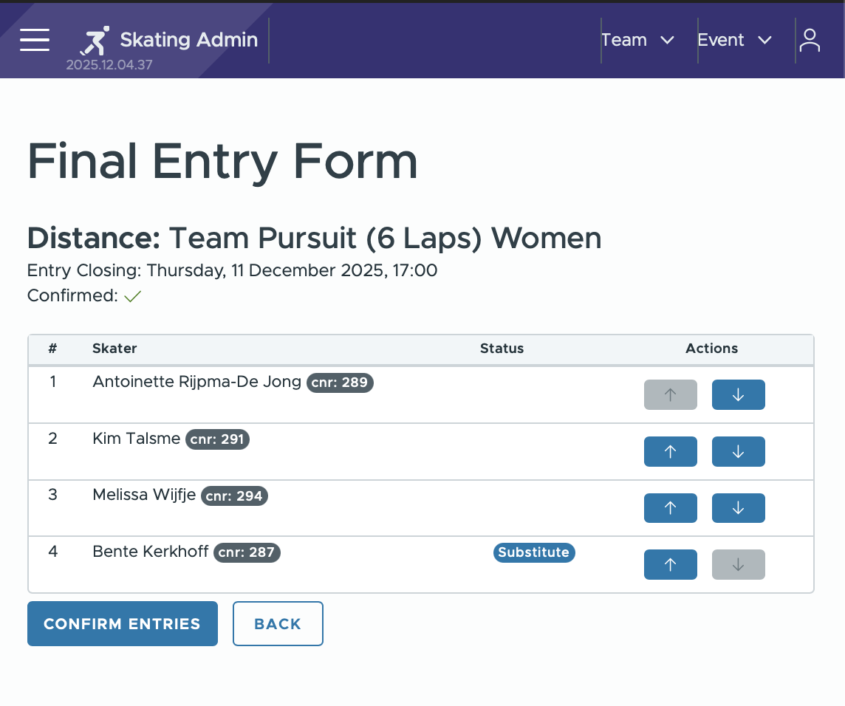Toggle the Substitute status badge for Bente Kerkhoff
The width and height of the screenshot is (845, 706).
[x=534, y=552]
